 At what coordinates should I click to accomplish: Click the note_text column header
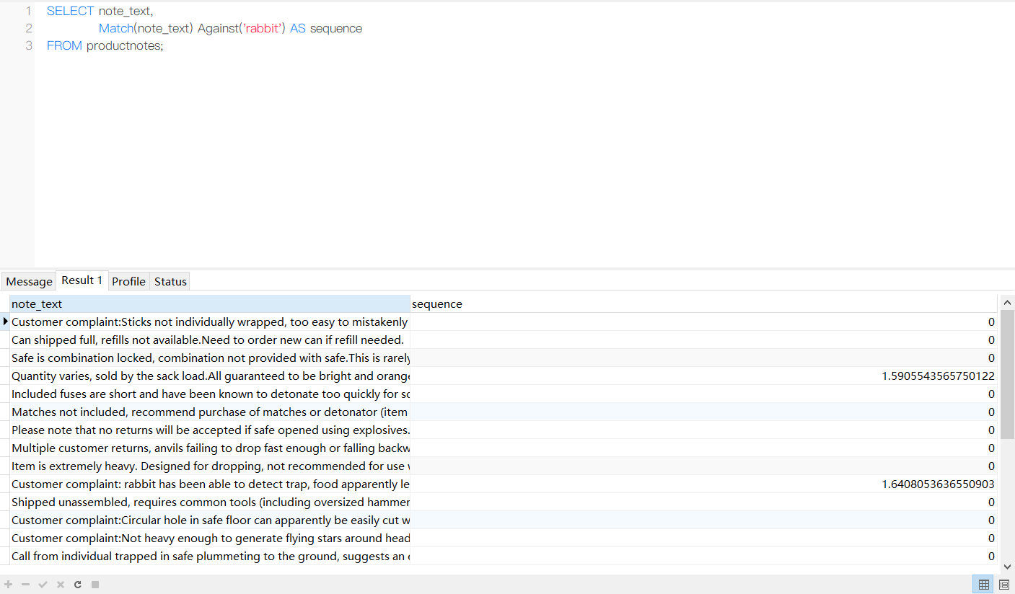209,304
